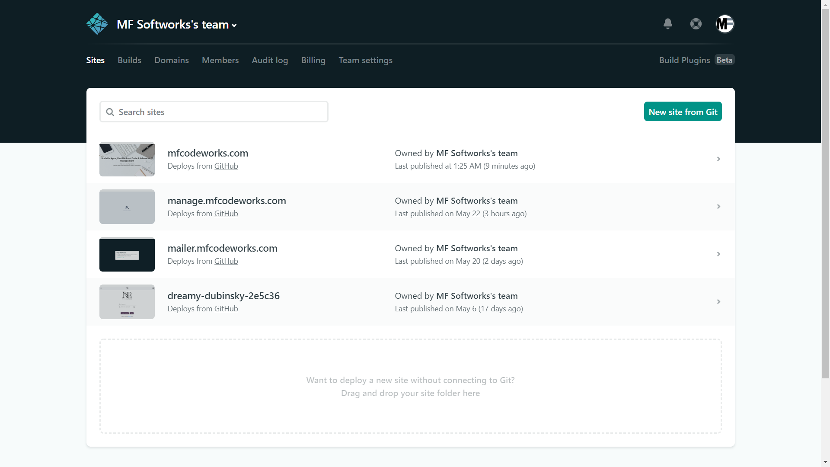Open the support lifebuoy icon

pos(696,24)
